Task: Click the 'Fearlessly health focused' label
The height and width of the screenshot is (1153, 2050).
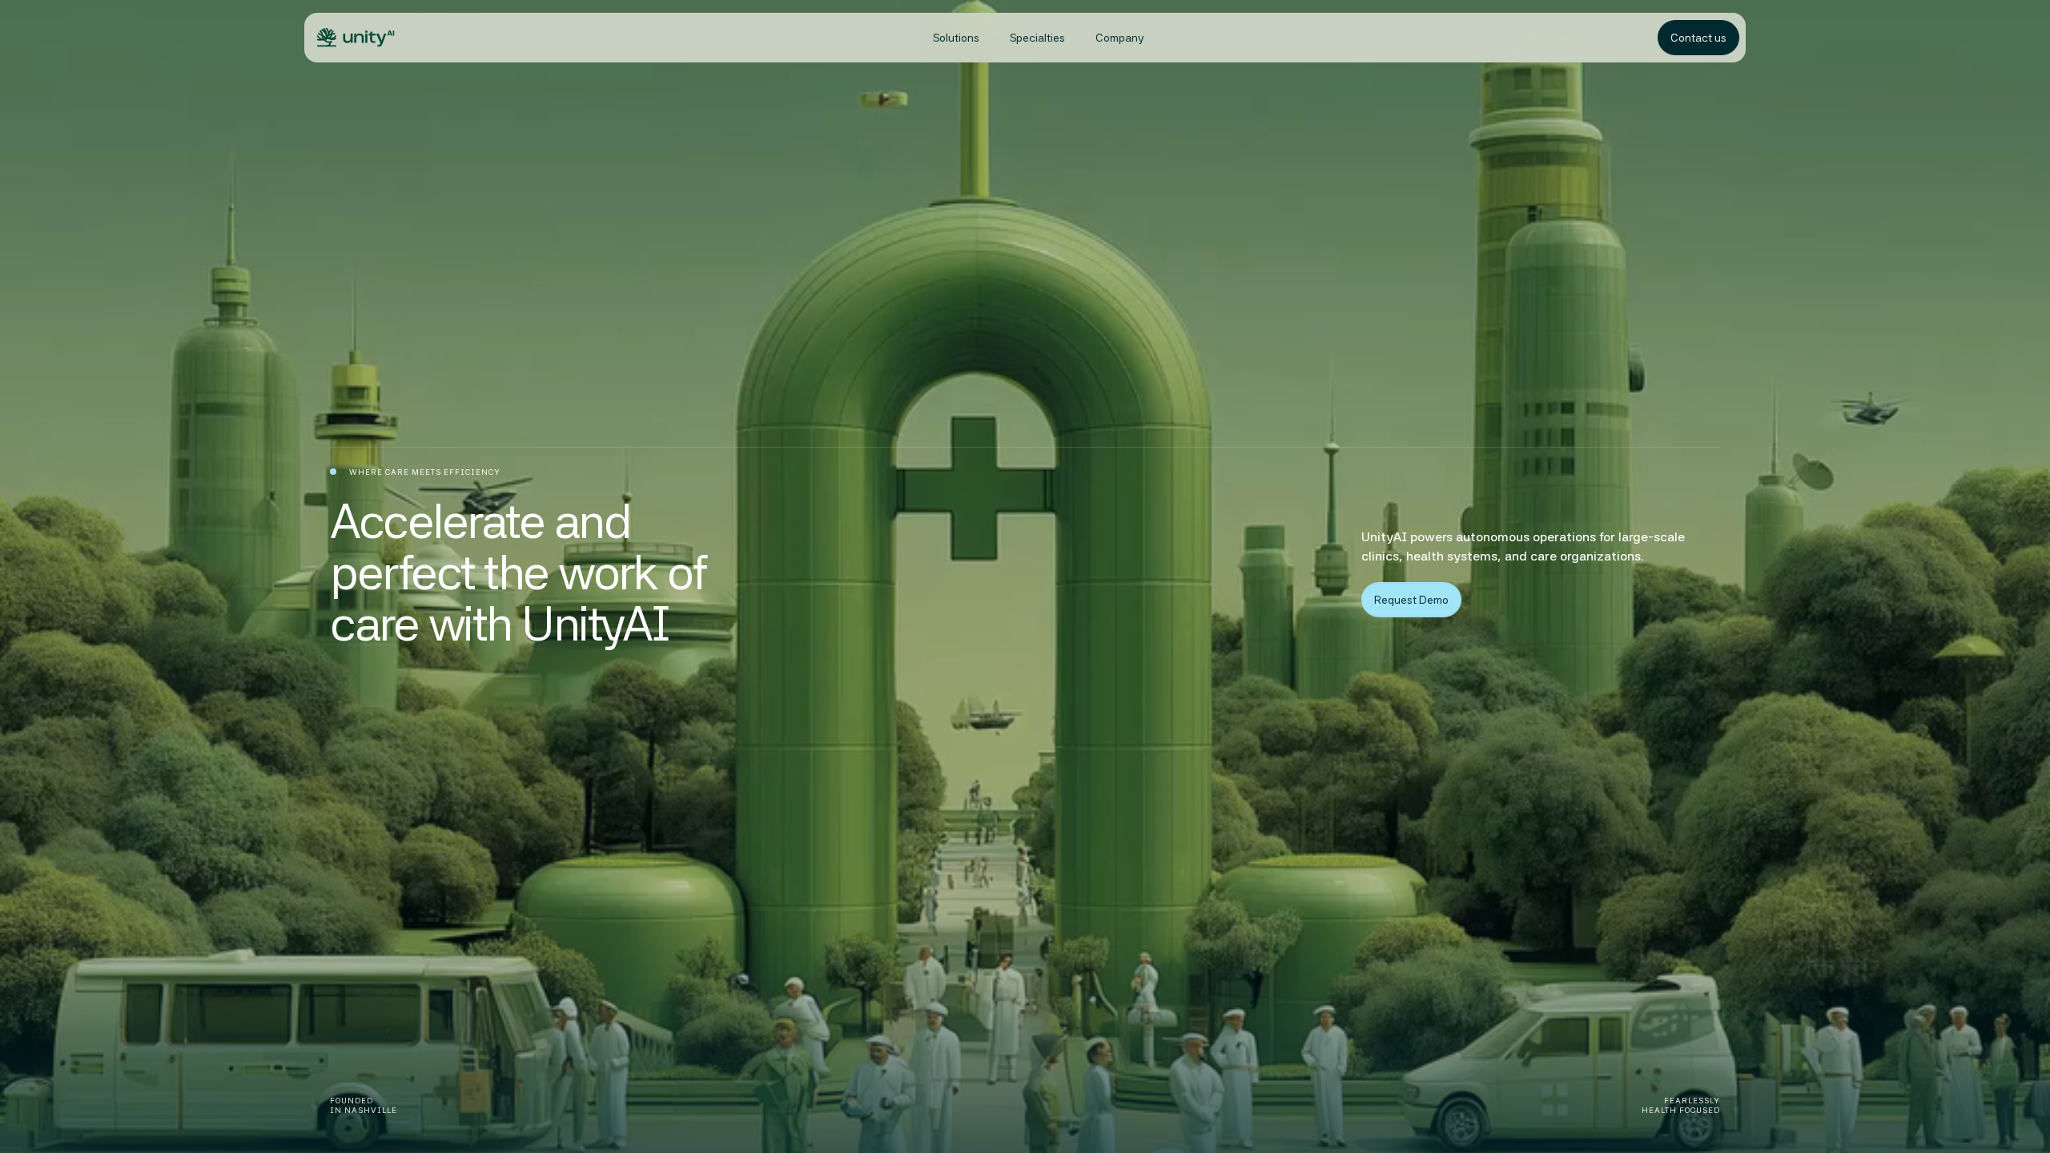Action: click(1681, 1106)
